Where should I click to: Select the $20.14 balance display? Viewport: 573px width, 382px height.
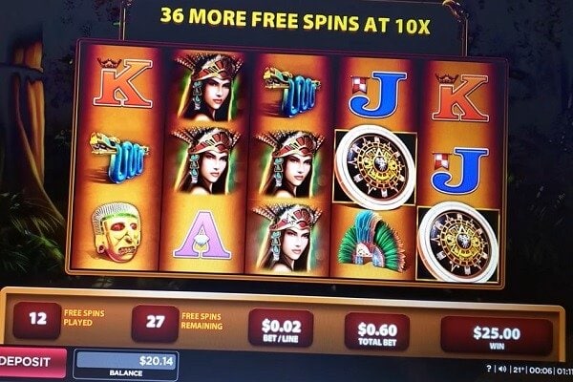coord(126,365)
